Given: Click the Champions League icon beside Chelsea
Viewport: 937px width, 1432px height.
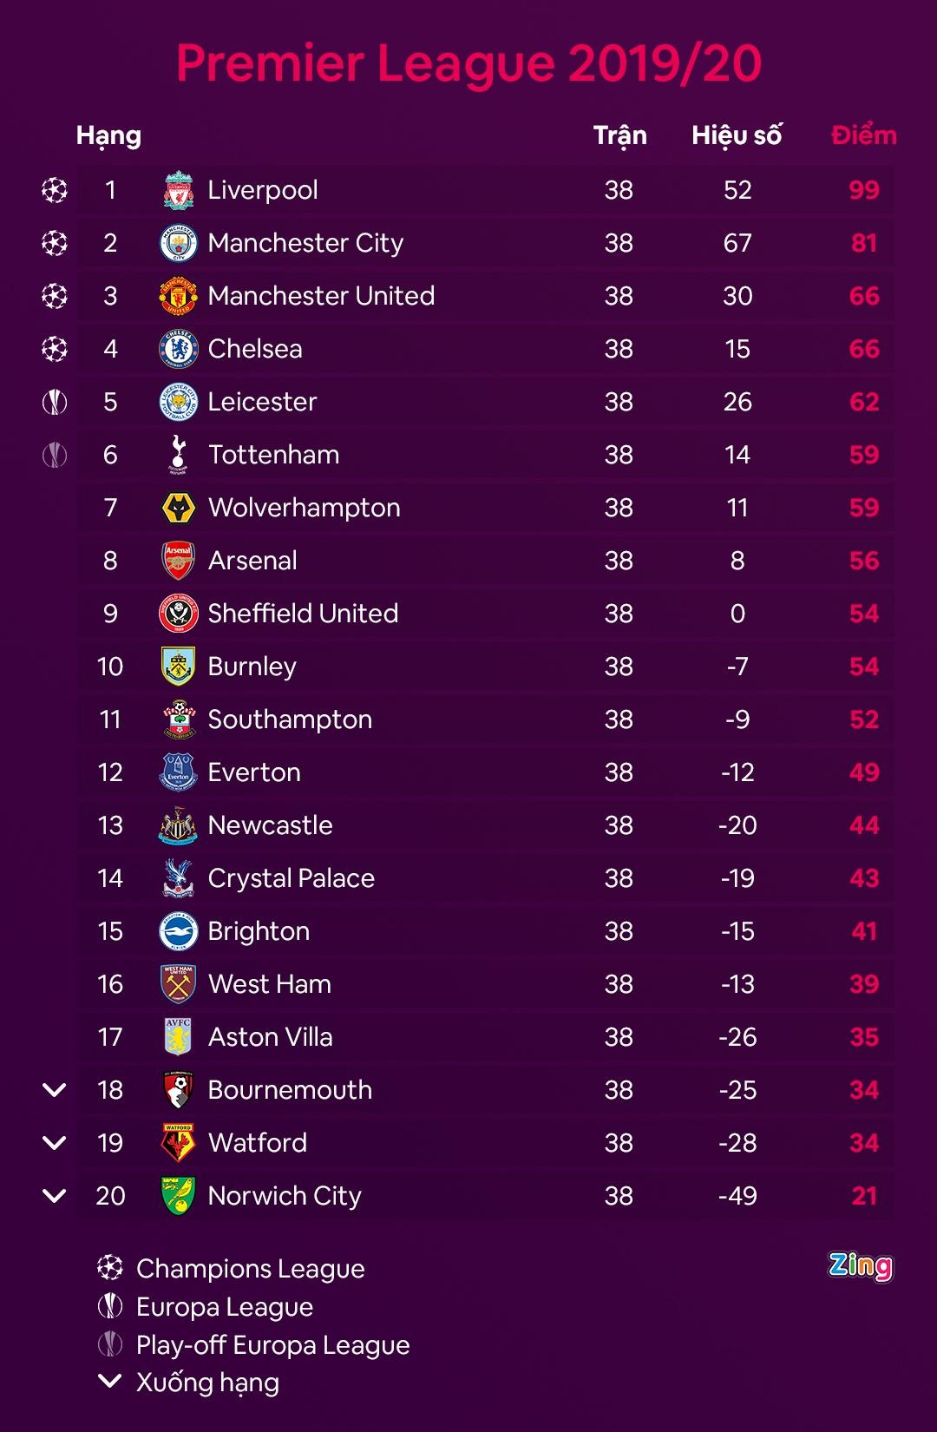Looking at the screenshot, I should click(x=55, y=349).
